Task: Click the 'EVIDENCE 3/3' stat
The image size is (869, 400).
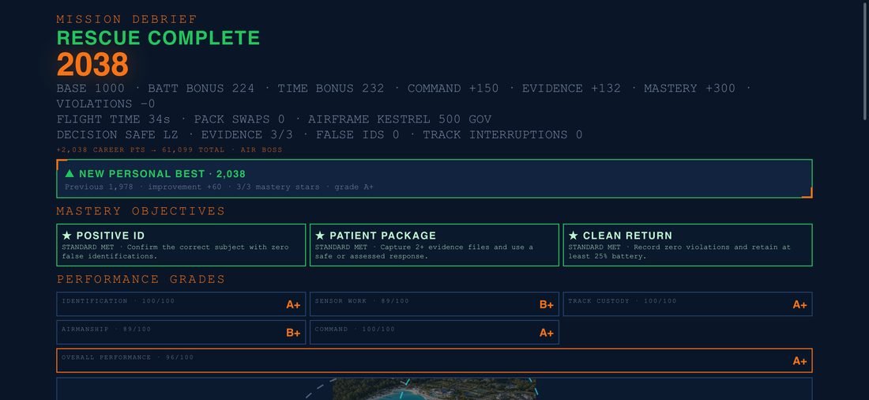Action: pos(246,135)
